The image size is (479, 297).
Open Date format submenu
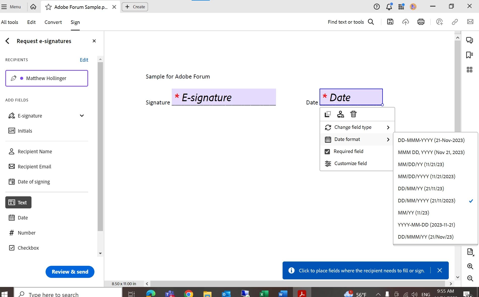click(357, 139)
